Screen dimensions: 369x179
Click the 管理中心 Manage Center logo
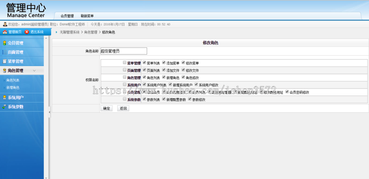(26, 11)
